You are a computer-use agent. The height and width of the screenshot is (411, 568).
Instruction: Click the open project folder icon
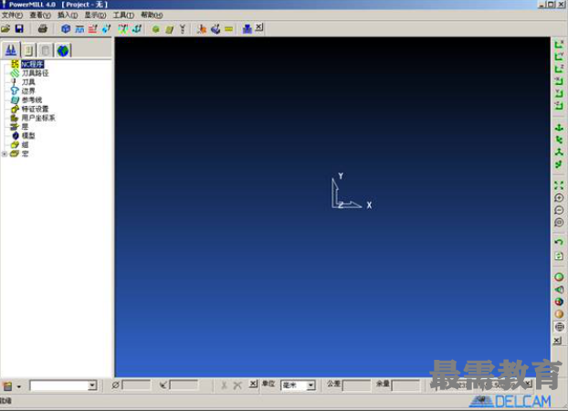tap(5, 28)
